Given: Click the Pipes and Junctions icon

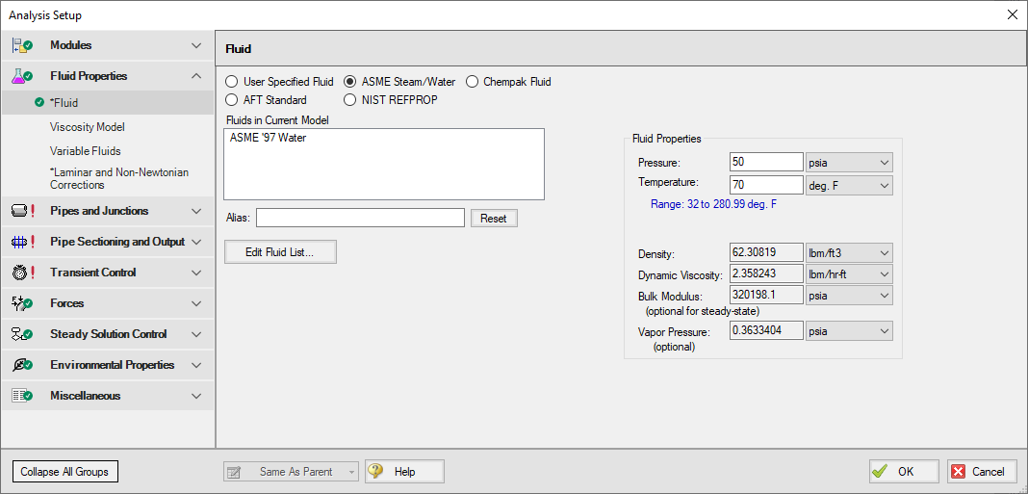Looking at the screenshot, I should point(23,211).
